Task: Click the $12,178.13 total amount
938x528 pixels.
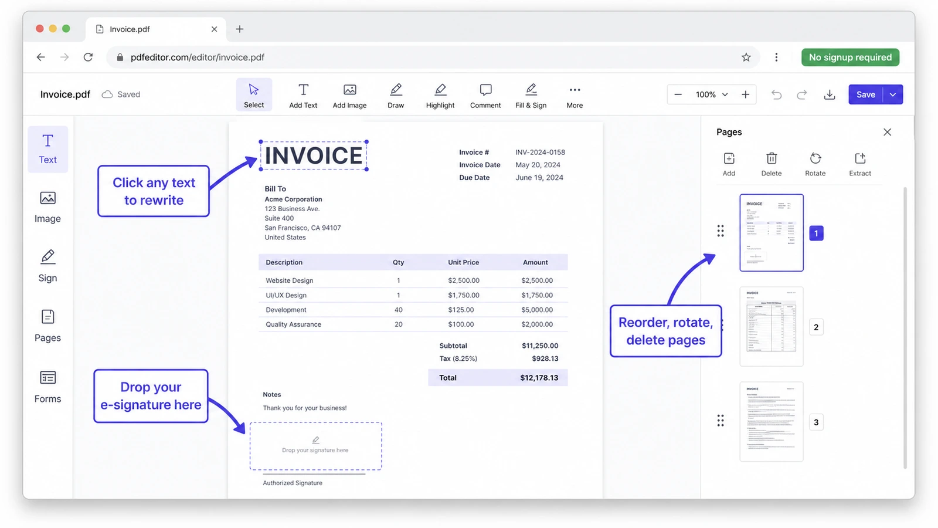Action: [x=539, y=378]
